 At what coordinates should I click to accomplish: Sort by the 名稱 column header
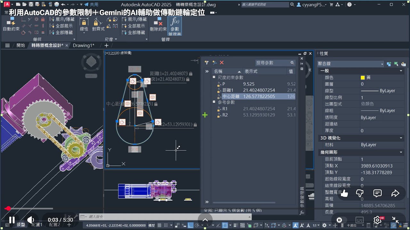point(227,71)
